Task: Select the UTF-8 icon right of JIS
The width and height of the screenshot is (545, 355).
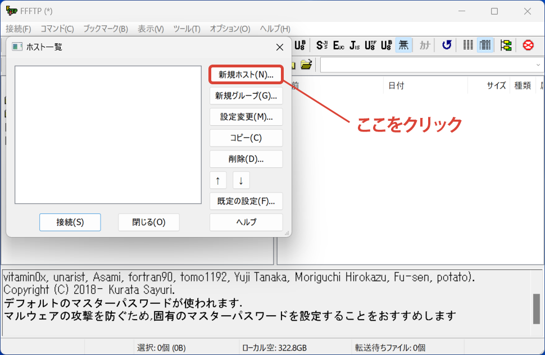Action: [370, 45]
